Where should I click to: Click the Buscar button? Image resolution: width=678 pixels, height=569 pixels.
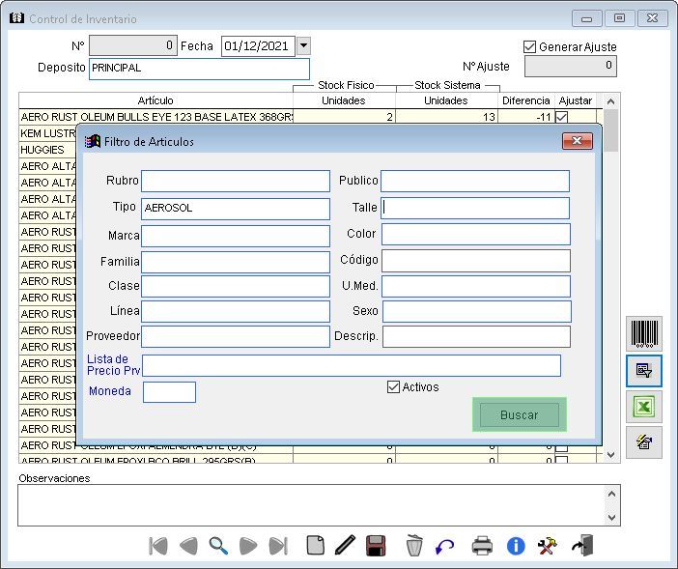click(x=520, y=415)
